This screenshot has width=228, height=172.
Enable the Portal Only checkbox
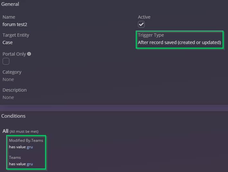6,61
